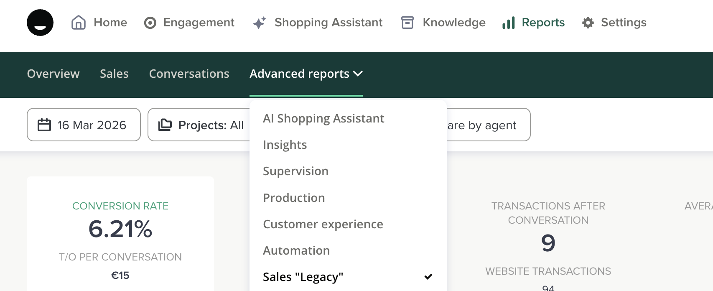Select the checked Sales "Legacy" option
713x291 pixels.
click(x=303, y=277)
